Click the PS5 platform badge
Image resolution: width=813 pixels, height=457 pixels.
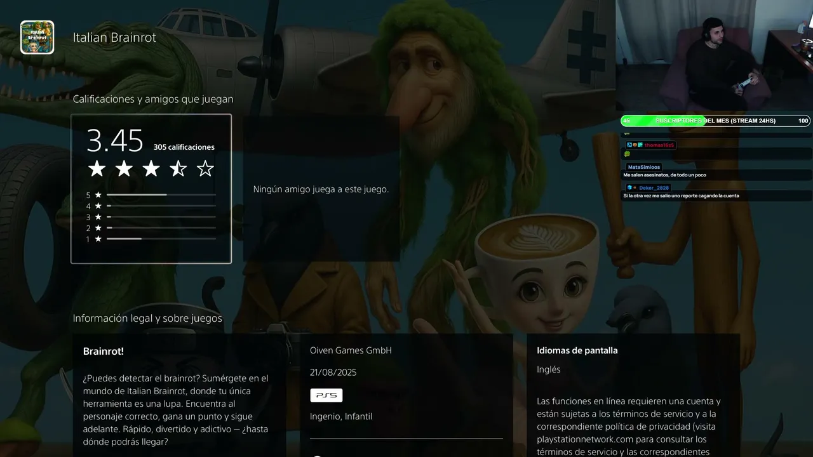coord(326,395)
